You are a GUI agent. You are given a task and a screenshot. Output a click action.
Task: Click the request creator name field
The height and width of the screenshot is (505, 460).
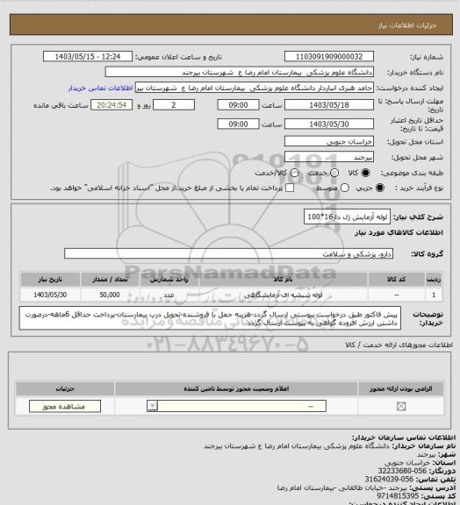(x=255, y=88)
